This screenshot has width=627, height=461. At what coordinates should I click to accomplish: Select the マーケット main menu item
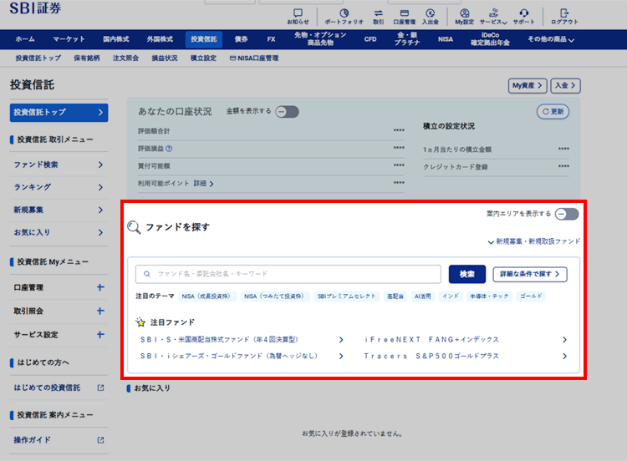tap(69, 39)
